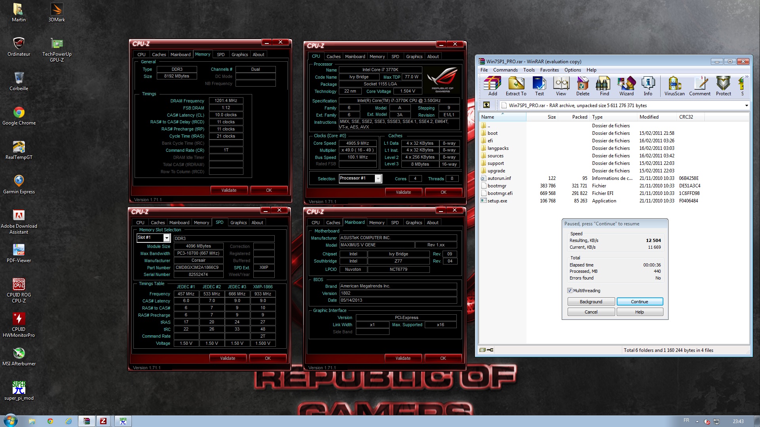Show hidden system tray icons arrow
Screen dimensions: 760x427
[697, 421]
